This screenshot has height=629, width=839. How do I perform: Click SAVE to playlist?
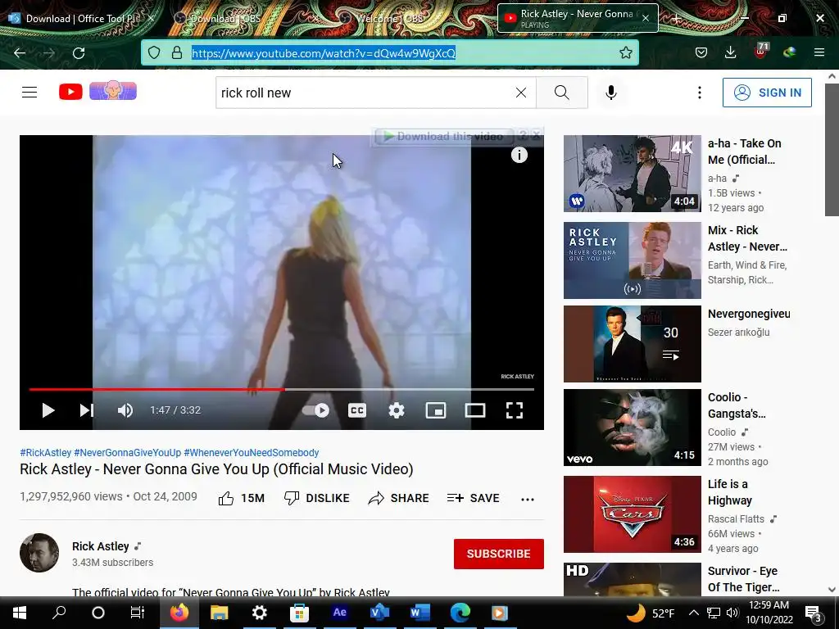473,498
